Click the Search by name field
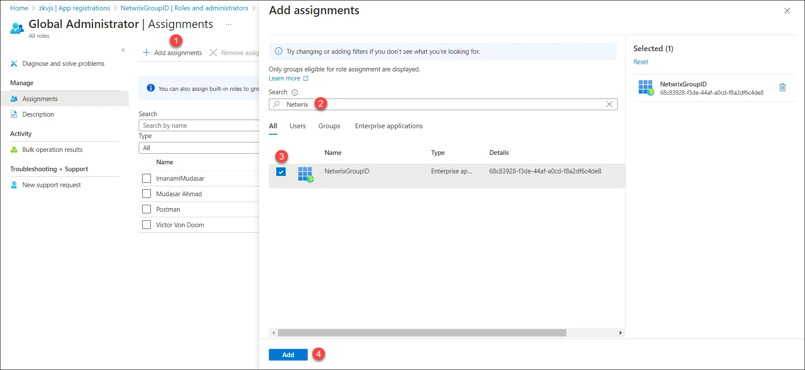Image resolution: width=805 pixels, height=370 pixels. 199,126
